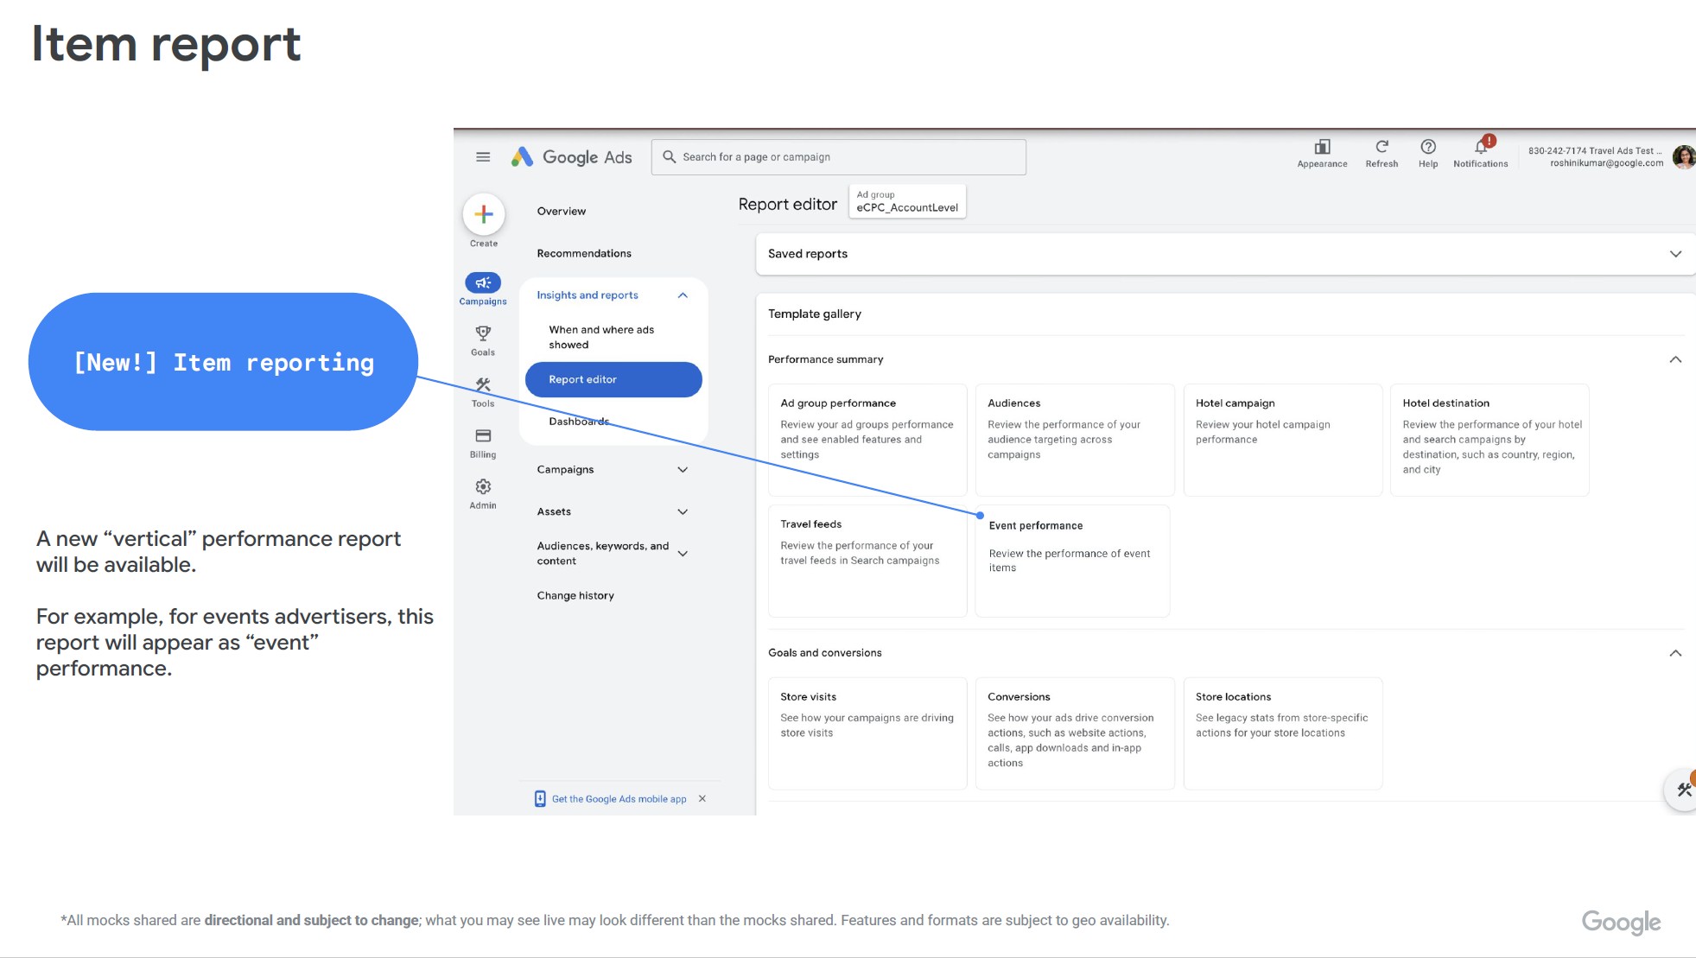
Task: Focus the page or campaign search field
Action: coord(839,157)
